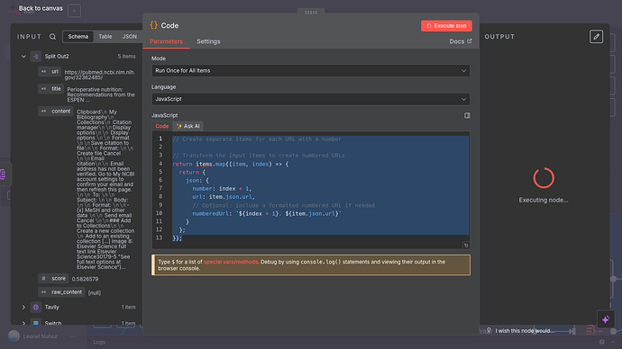622x349 pixels.
Task: Switch the input view to Table
Action: point(105,37)
